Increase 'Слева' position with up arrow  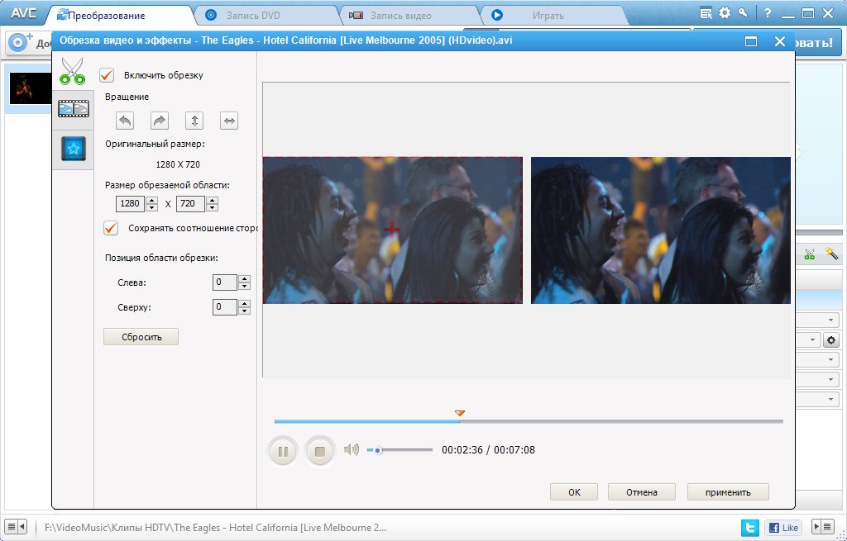click(244, 278)
